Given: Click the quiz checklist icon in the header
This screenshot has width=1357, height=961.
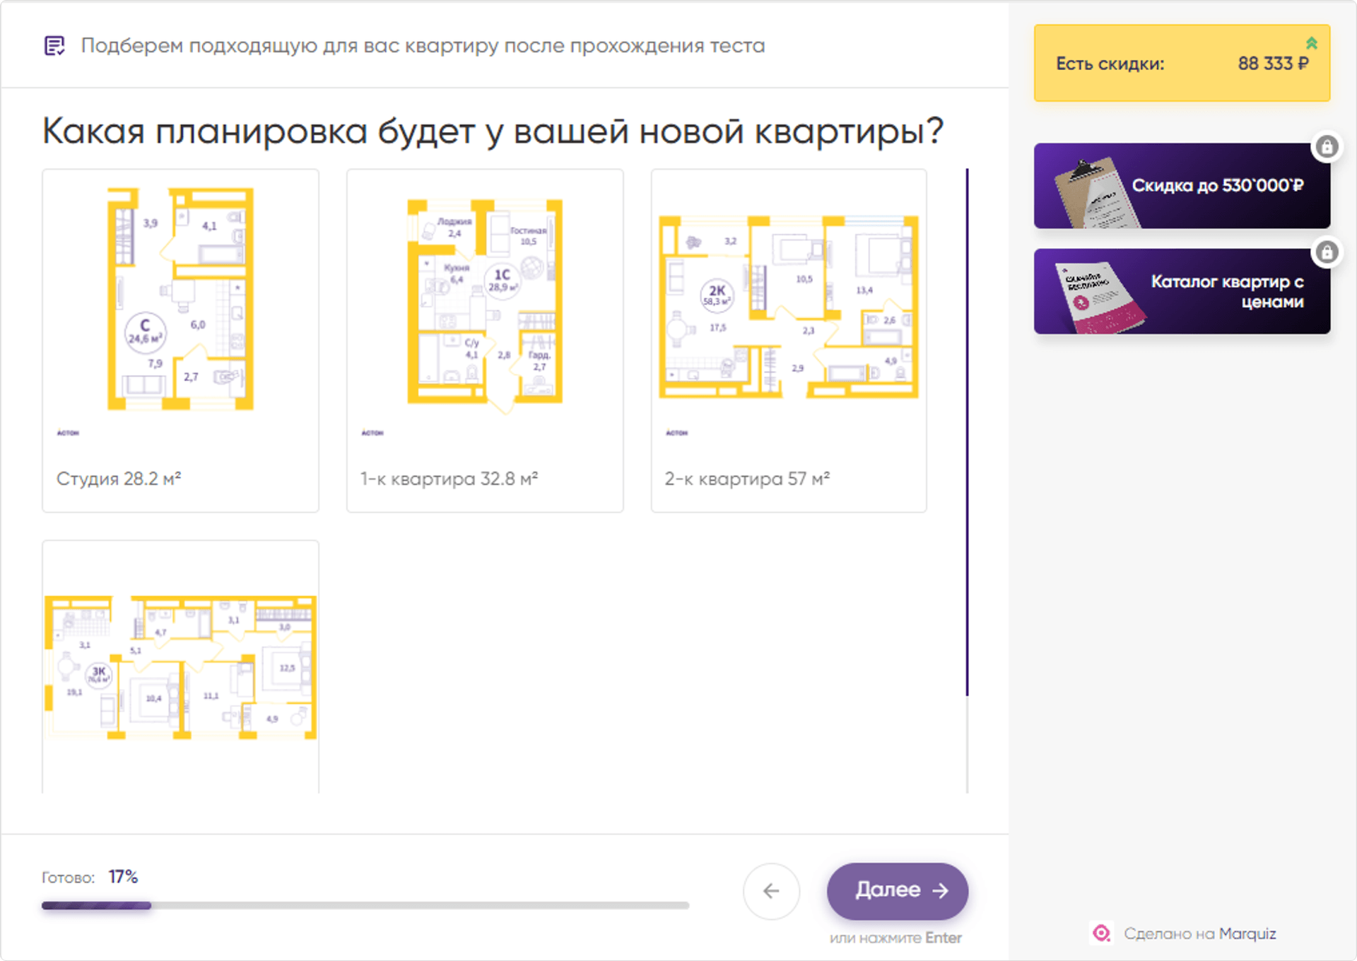Looking at the screenshot, I should point(54,46).
